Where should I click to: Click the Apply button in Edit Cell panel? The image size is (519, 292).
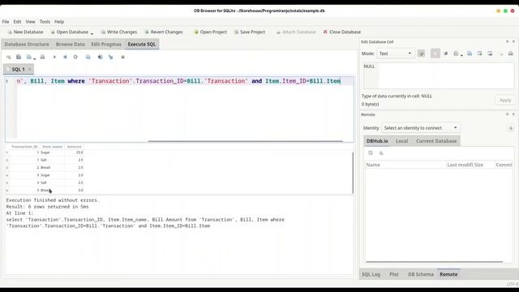(505, 101)
